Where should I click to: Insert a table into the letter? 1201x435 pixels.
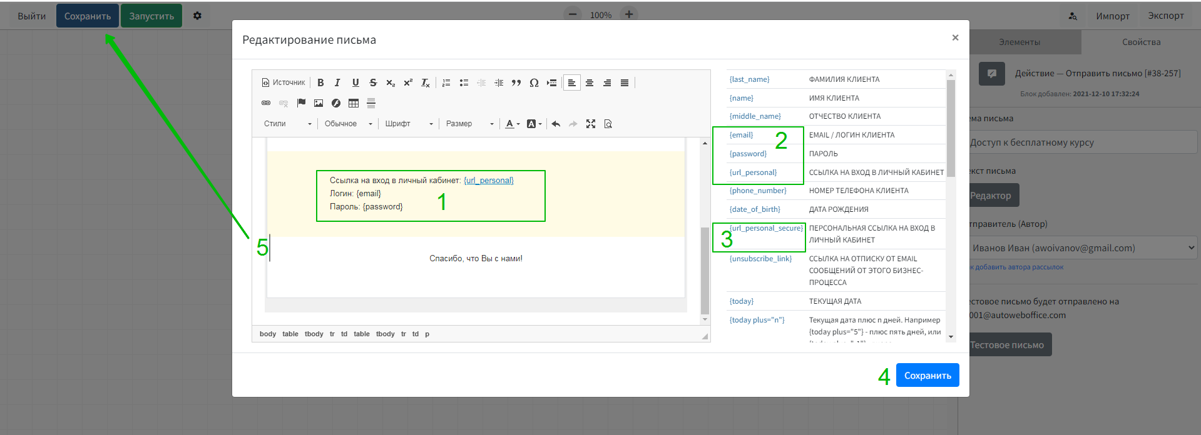tap(354, 103)
